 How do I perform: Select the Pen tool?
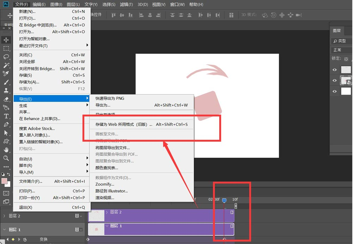click(6, 124)
